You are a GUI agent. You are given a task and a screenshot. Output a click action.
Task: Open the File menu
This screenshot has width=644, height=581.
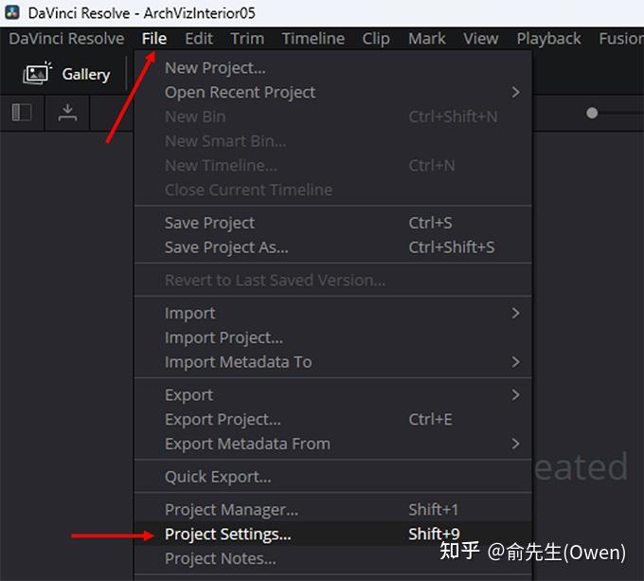(x=154, y=38)
